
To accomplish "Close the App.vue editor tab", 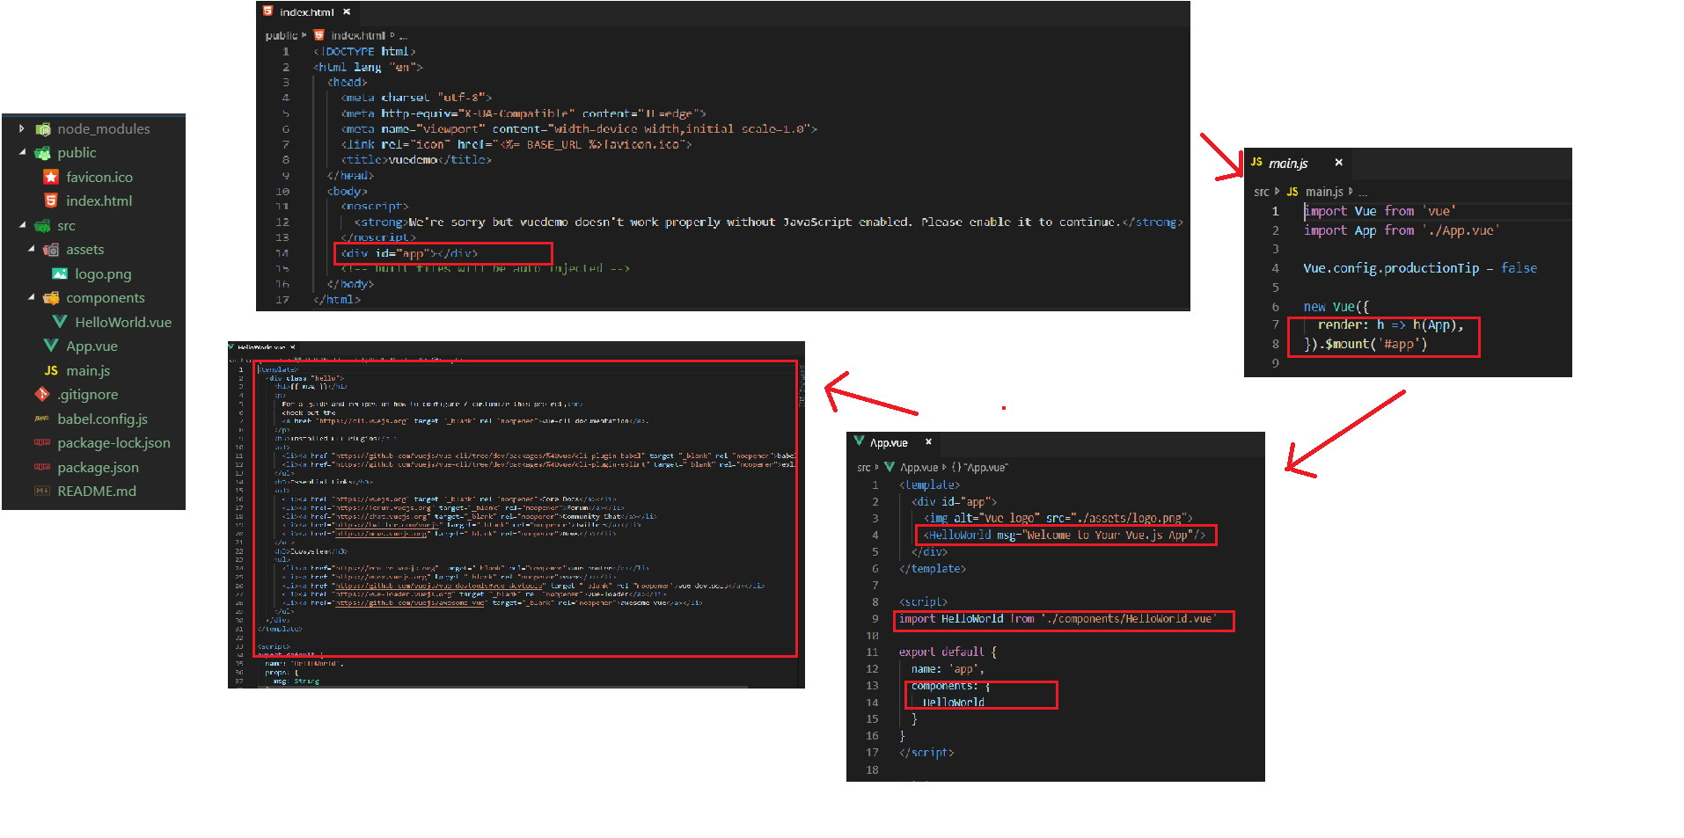I will pyautogui.click(x=928, y=441).
